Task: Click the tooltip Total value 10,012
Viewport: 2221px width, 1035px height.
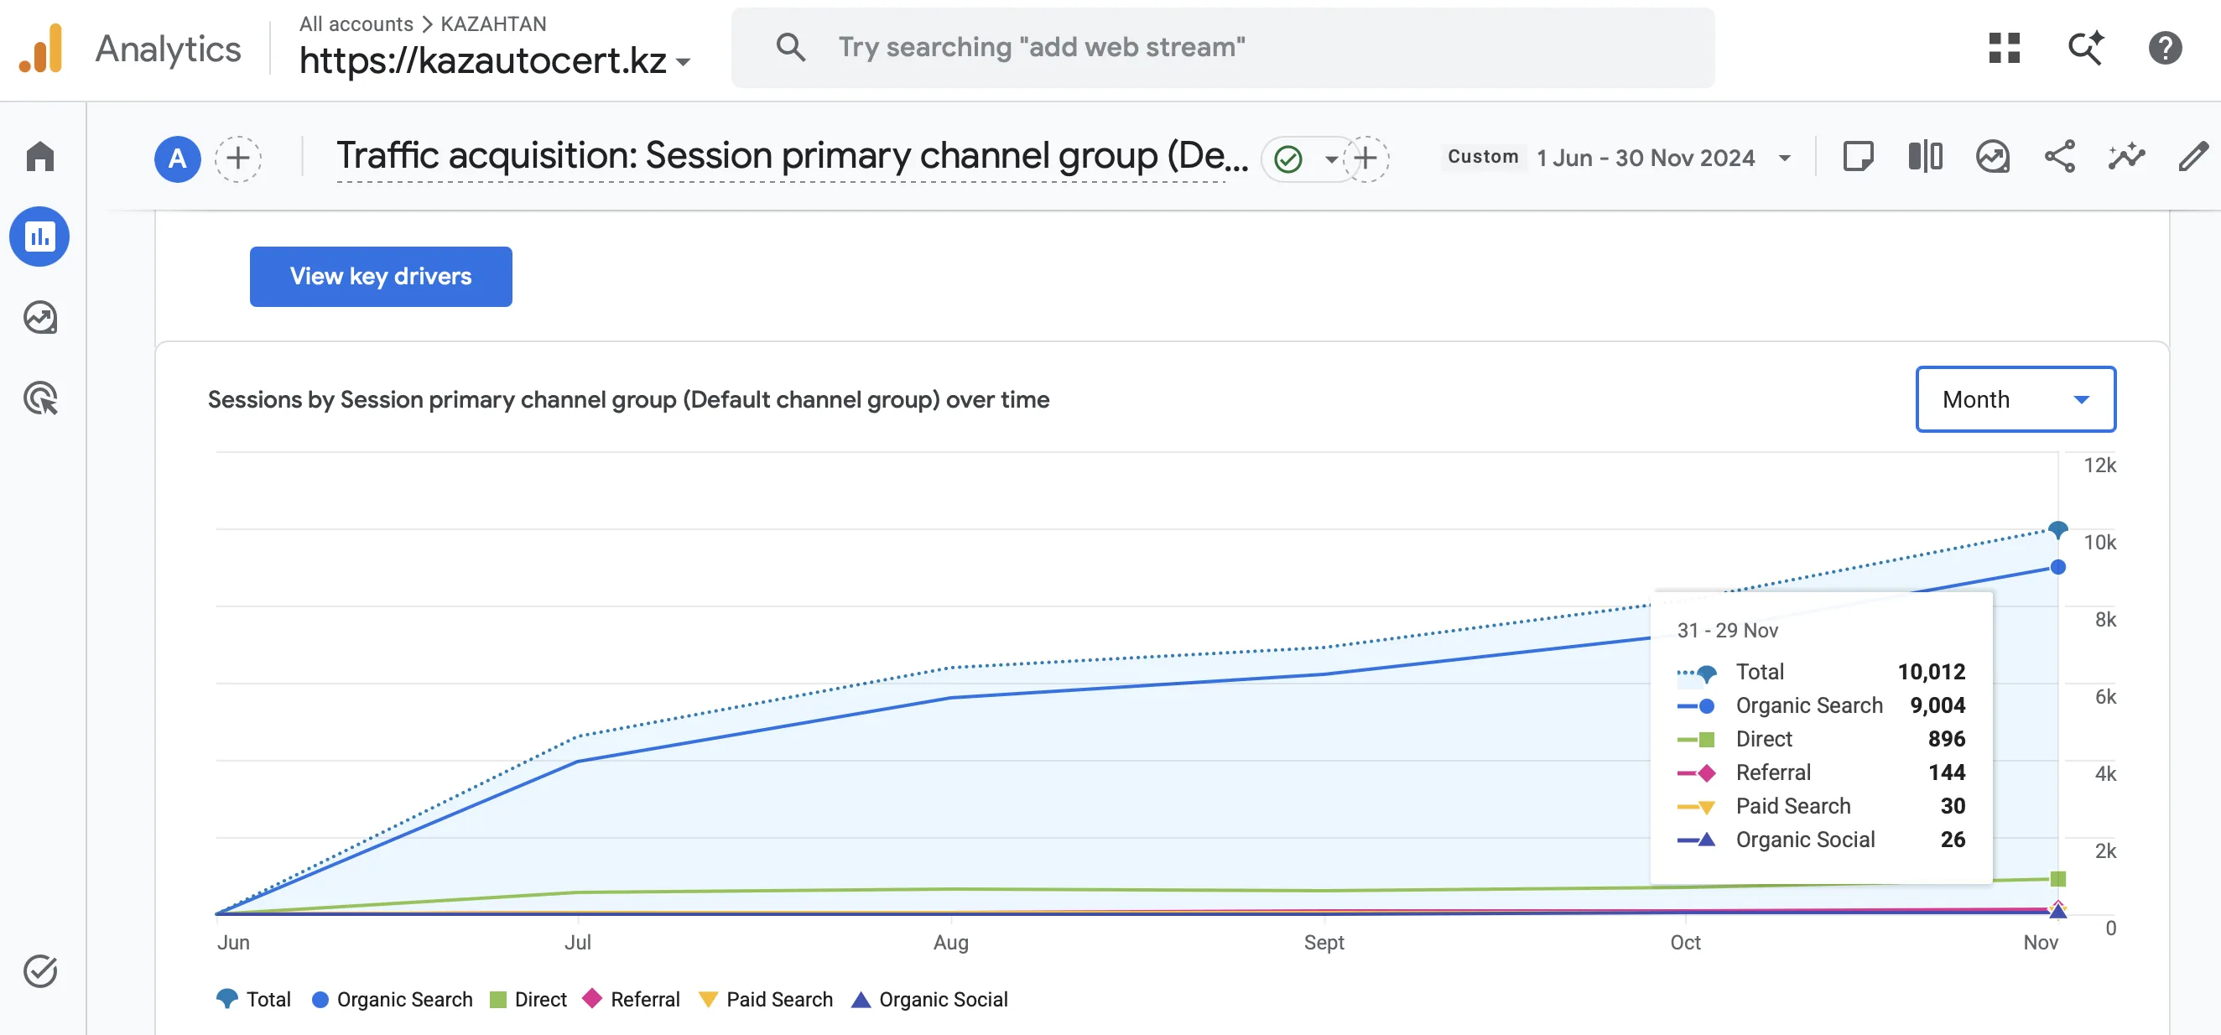Action: [1932, 672]
